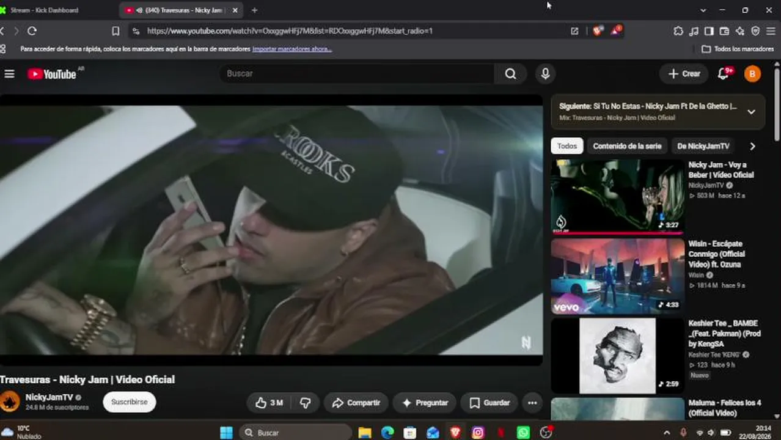Click the Crear button
Image resolution: width=781 pixels, height=440 pixels.
(684, 74)
